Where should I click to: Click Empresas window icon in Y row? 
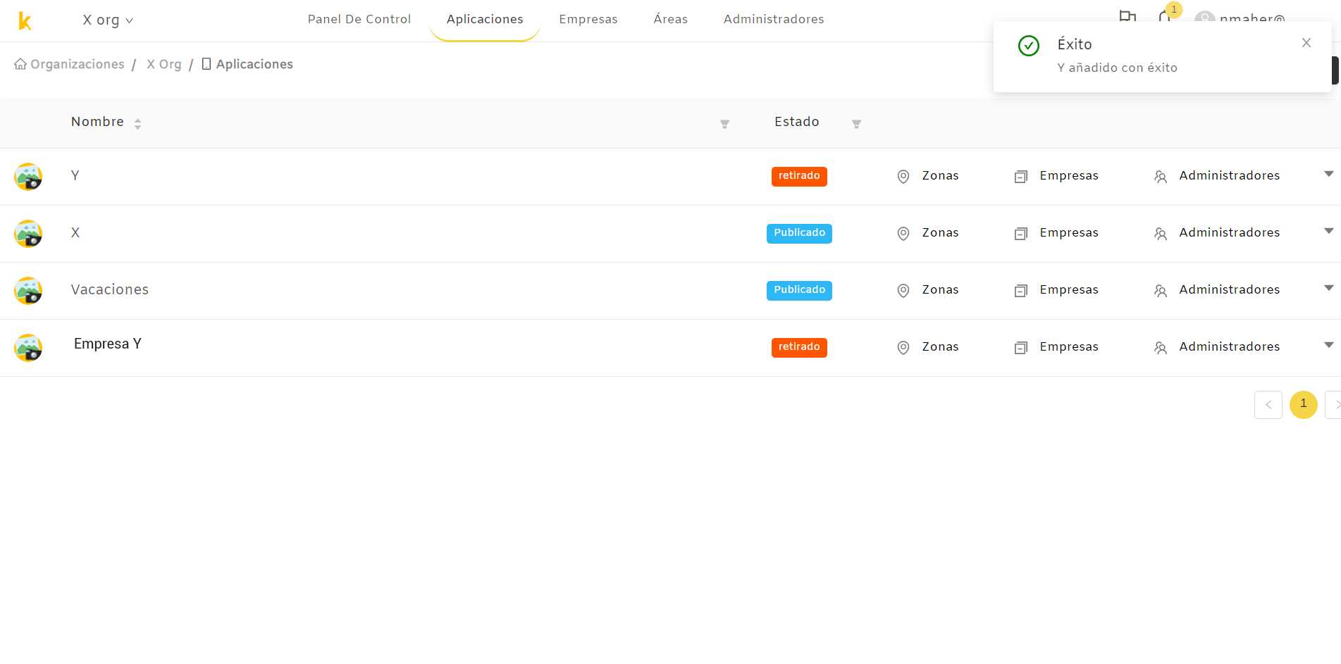1021,177
